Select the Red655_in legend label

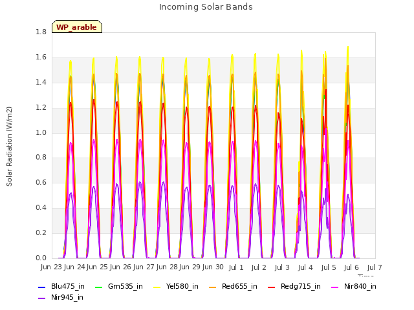click(x=239, y=286)
